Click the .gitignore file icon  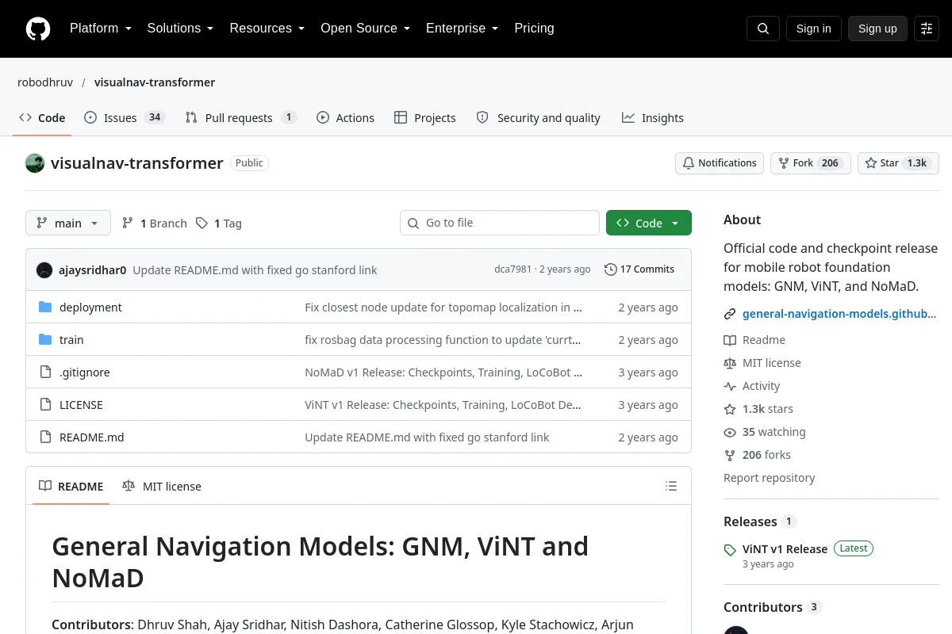(x=45, y=372)
